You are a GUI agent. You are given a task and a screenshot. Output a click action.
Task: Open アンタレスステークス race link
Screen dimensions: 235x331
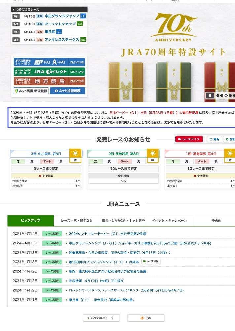(62, 40)
